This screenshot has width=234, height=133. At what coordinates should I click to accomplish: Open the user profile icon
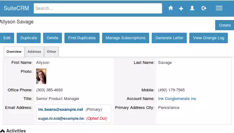[192, 8]
